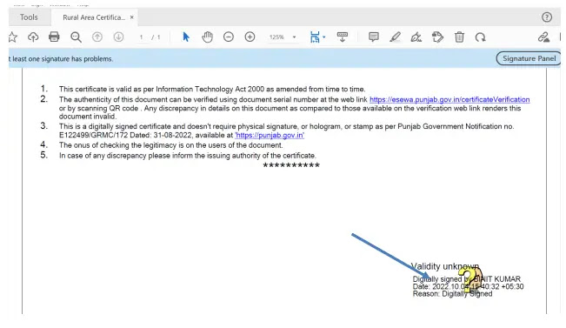Select the Rural Area Certificate tab

(94, 17)
